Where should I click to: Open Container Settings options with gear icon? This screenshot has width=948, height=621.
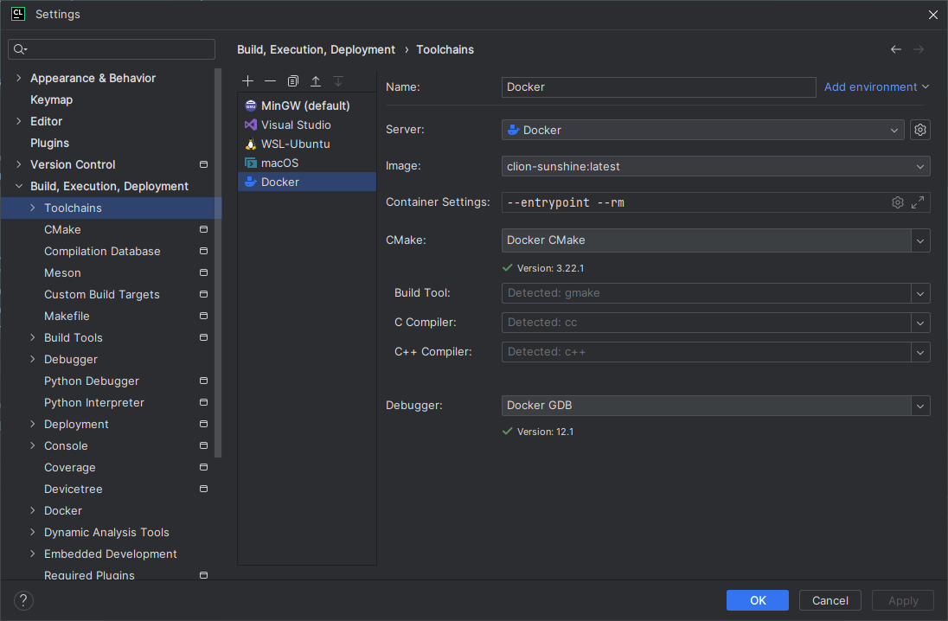click(897, 202)
